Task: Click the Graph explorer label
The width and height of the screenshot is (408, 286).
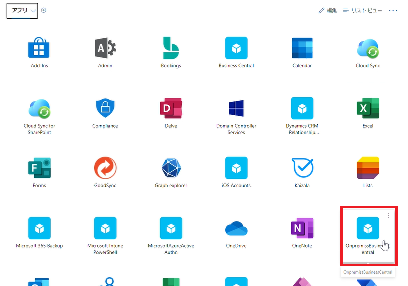Action: [171, 186]
